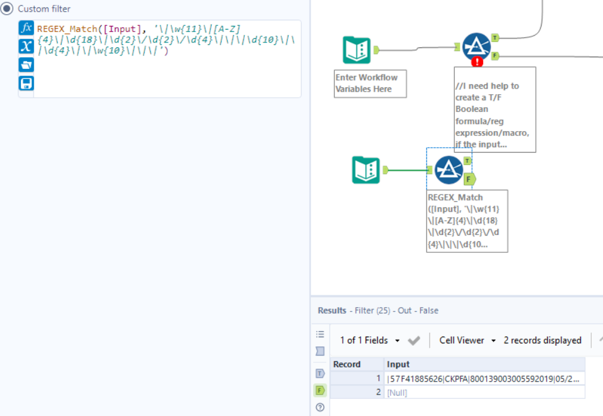The height and width of the screenshot is (416, 603).
Task: Click the red error badge on Filter
Action: (477, 62)
